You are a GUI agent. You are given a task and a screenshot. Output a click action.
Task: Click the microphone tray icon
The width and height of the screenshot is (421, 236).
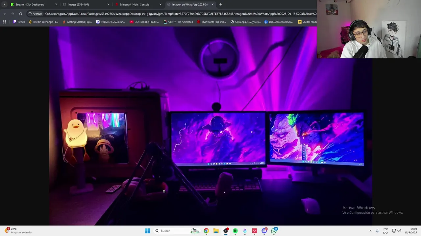(x=377, y=231)
